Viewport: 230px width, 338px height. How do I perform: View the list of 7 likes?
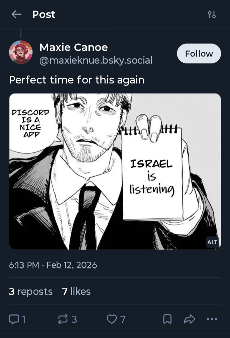coord(76,291)
